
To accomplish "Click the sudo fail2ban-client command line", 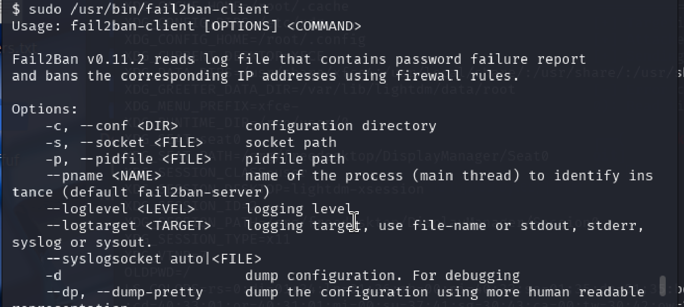I will 141,9.
